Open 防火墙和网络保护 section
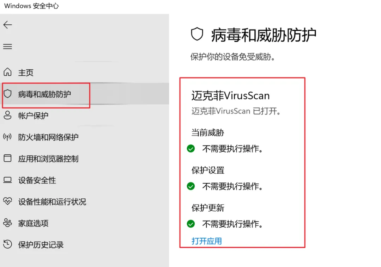This screenshot has width=381, height=267. [x=48, y=137]
